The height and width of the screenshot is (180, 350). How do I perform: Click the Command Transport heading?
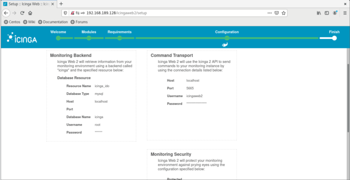[172, 55]
